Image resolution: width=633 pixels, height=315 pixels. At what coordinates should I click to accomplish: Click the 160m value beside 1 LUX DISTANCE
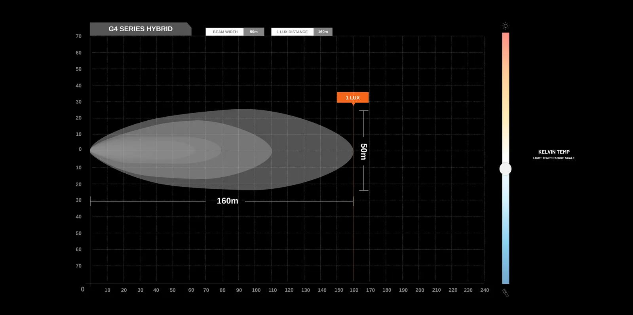[x=323, y=32]
